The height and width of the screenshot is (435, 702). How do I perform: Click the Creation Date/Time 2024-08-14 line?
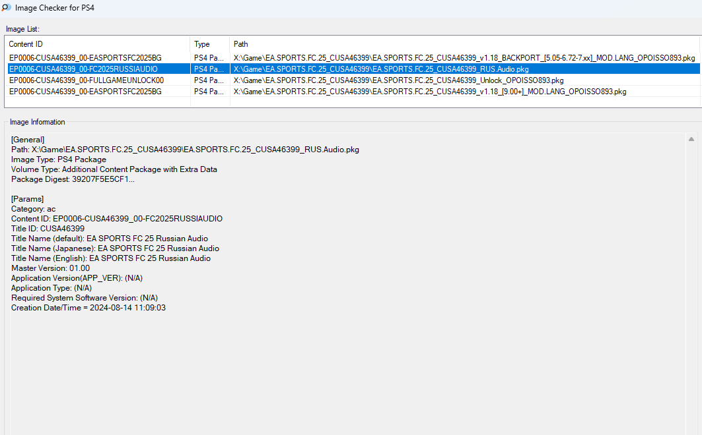click(x=88, y=308)
